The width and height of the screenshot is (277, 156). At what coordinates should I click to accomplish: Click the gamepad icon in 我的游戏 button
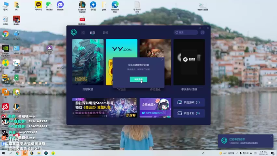click(180, 102)
